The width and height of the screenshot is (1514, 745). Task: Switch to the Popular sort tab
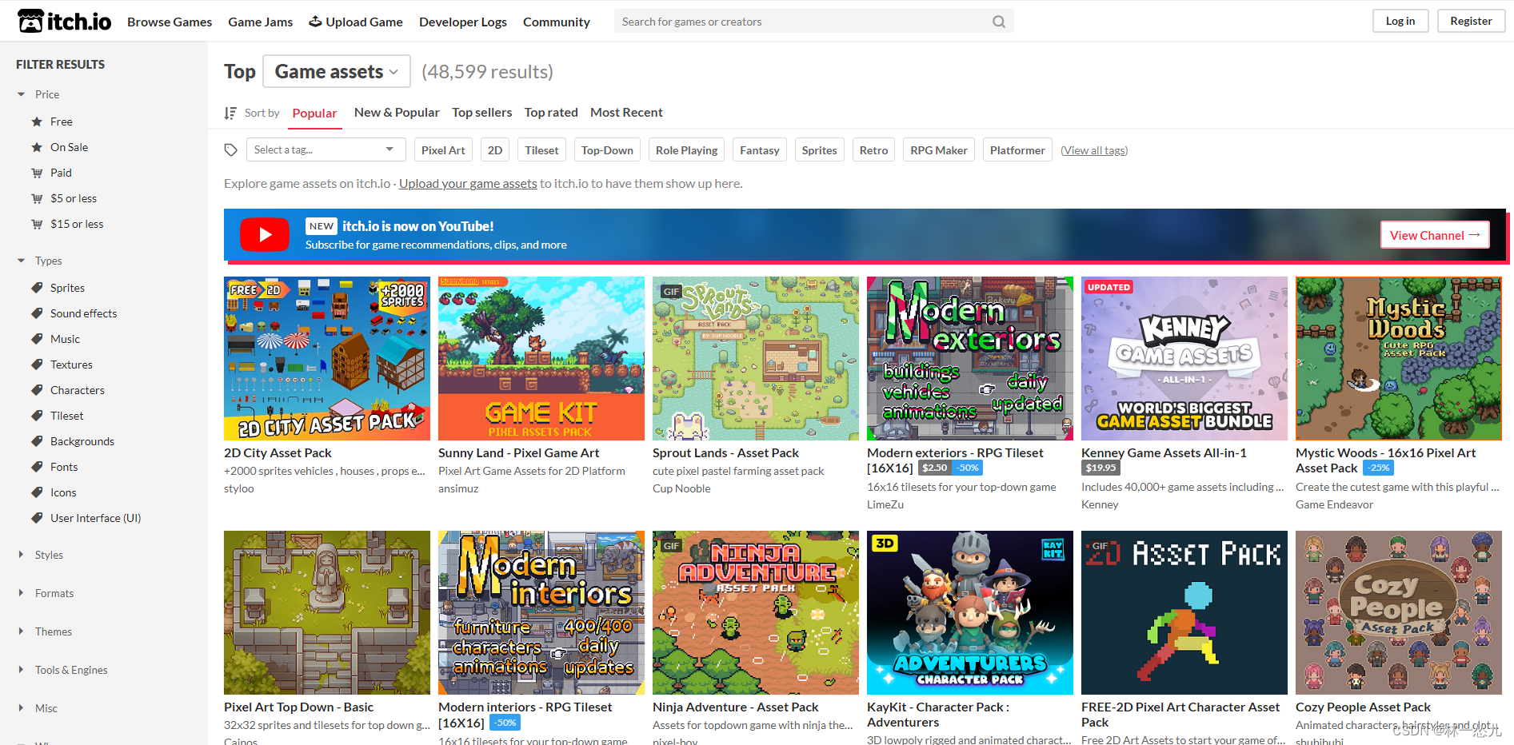(314, 114)
